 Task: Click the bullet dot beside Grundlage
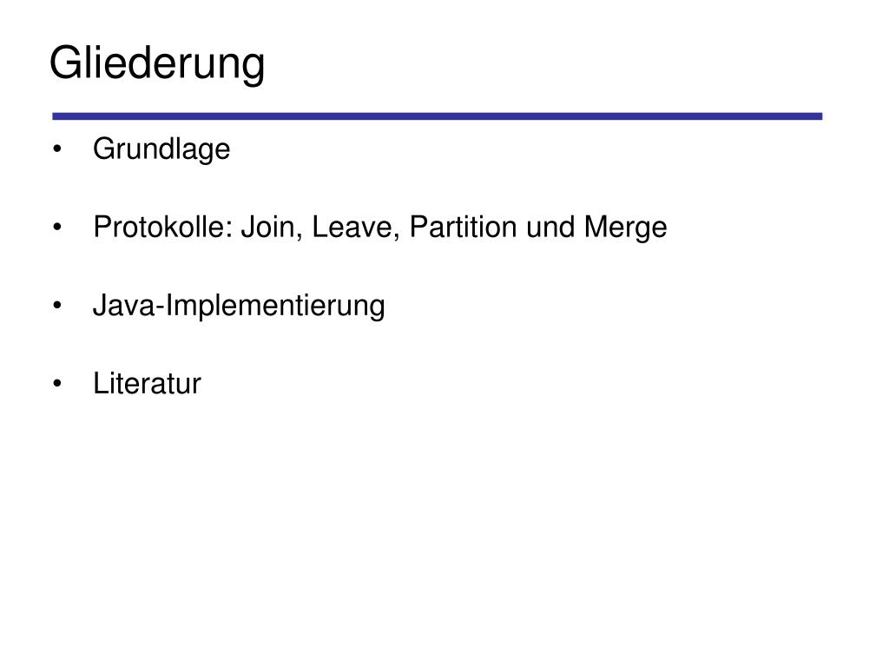pyautogui.click(x=56, y=149)
